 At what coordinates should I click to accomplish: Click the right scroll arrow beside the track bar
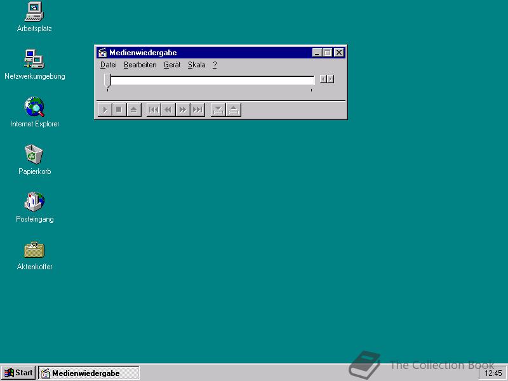pos(330,79)
